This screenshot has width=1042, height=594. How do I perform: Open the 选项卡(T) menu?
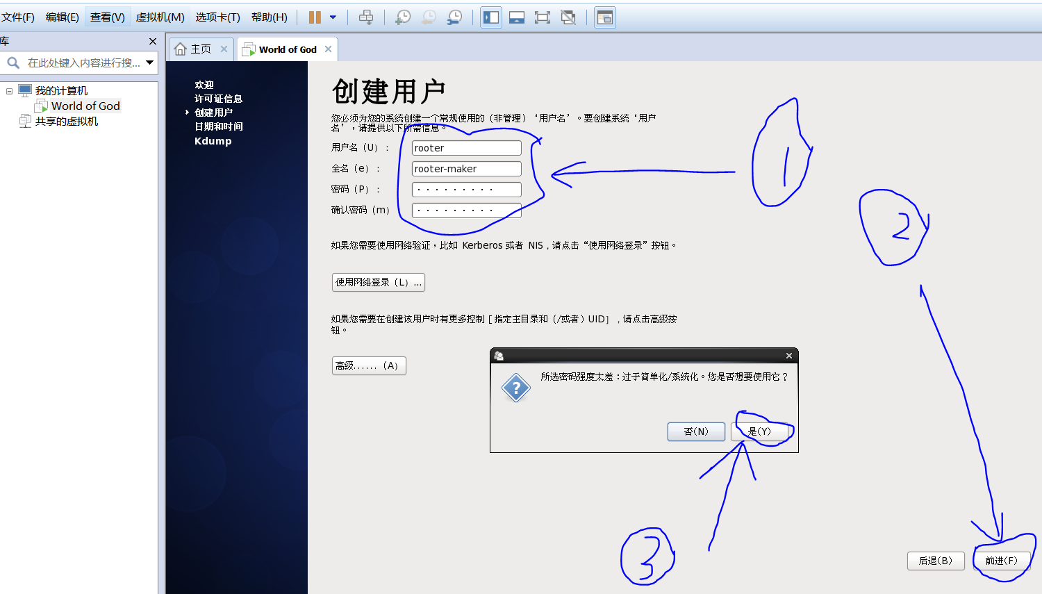[218, 17]
